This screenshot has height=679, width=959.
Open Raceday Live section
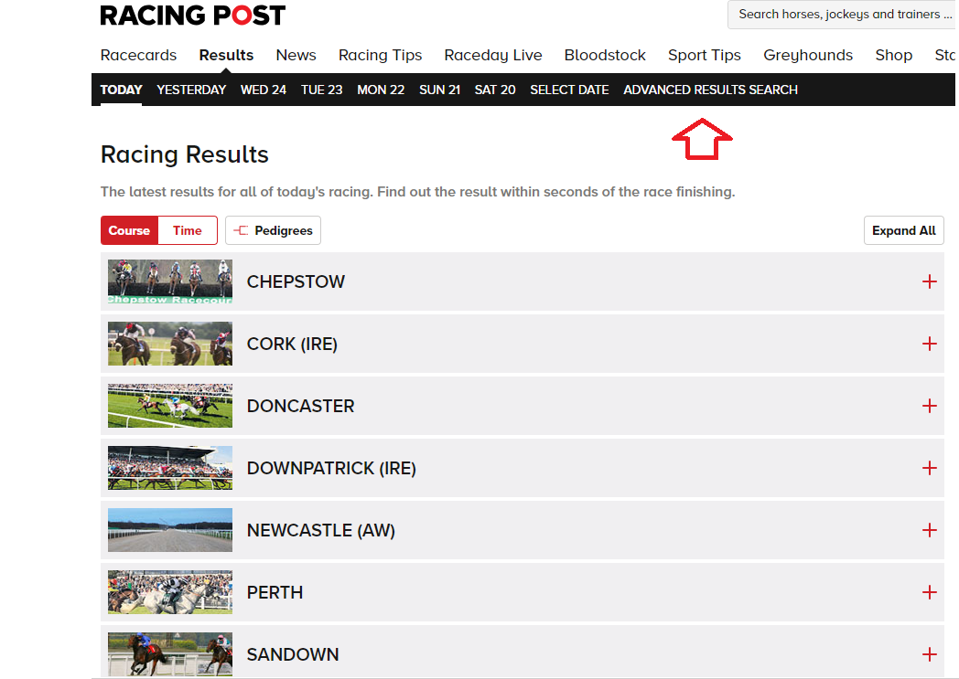tap(493, 55)
